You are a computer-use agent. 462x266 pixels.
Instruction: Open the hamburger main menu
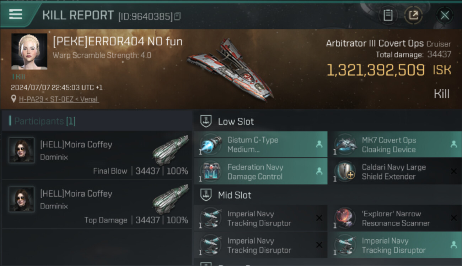(16, 14)
